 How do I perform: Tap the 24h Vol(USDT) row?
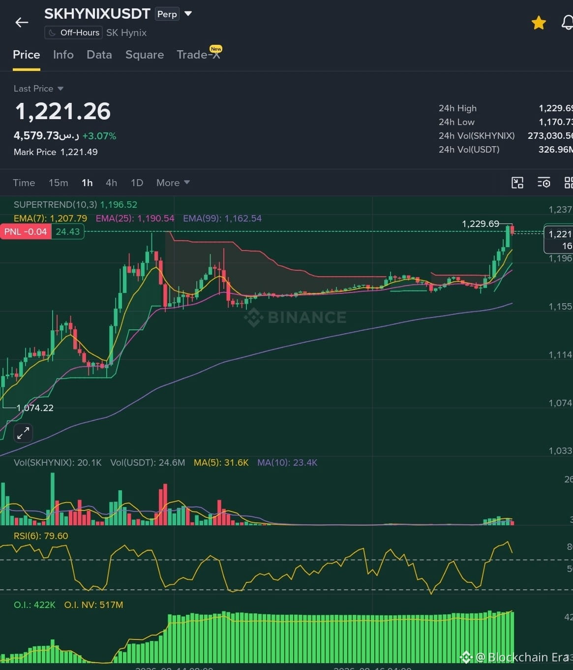coord(506,150)
